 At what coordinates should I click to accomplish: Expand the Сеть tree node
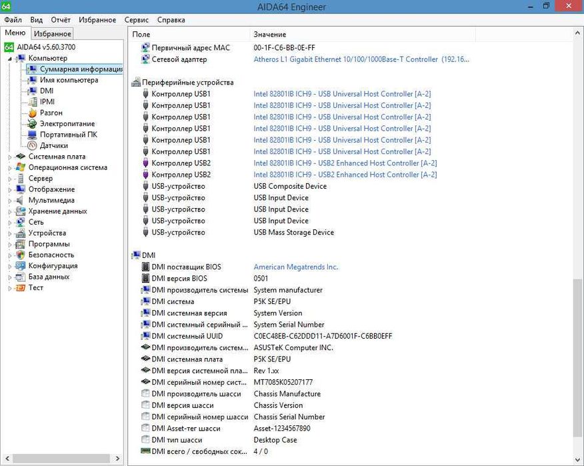click(10, 223)
